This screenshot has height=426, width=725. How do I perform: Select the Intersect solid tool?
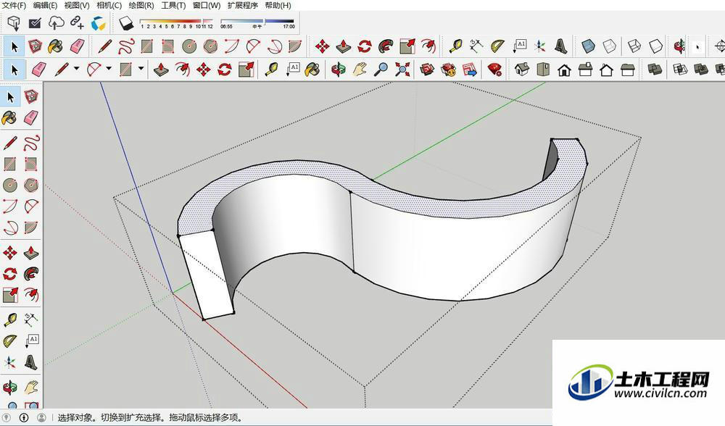coord(680,70)
